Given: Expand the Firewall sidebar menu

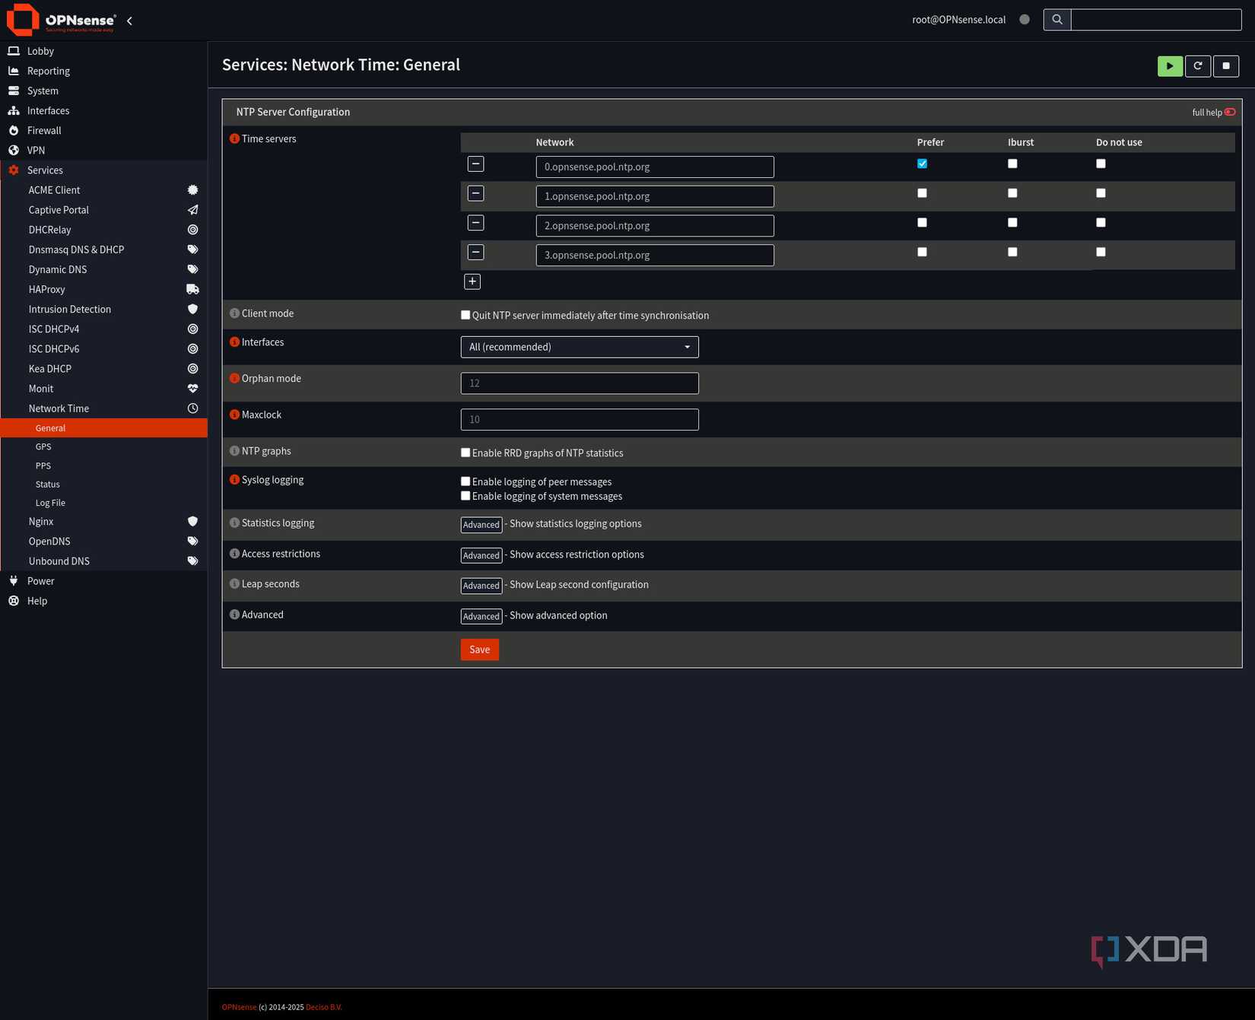Looking at the screenshot, I should (44, 130).
